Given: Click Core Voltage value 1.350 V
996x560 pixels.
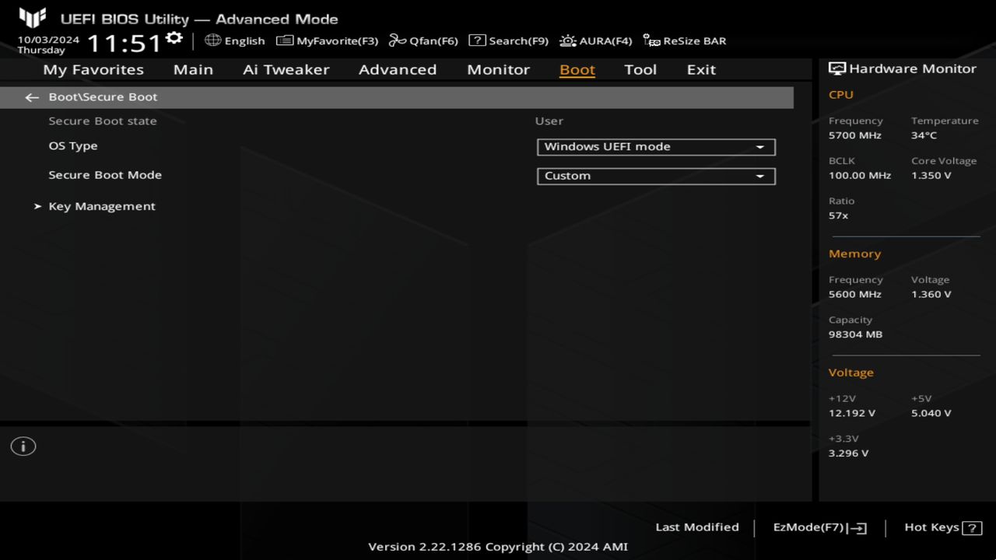Looking at the screenshot, I should coord(931,176).
